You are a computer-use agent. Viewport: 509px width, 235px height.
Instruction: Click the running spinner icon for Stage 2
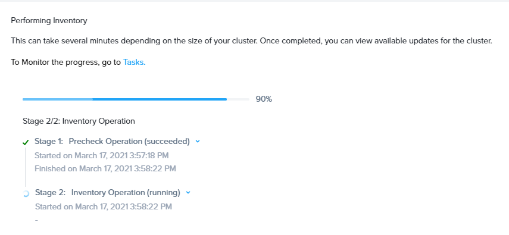pyautogui.click(x=26, y=194)
